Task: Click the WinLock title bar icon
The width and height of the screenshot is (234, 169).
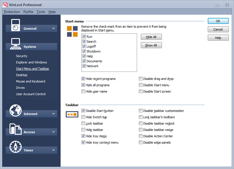Action: tap(5, 5)
